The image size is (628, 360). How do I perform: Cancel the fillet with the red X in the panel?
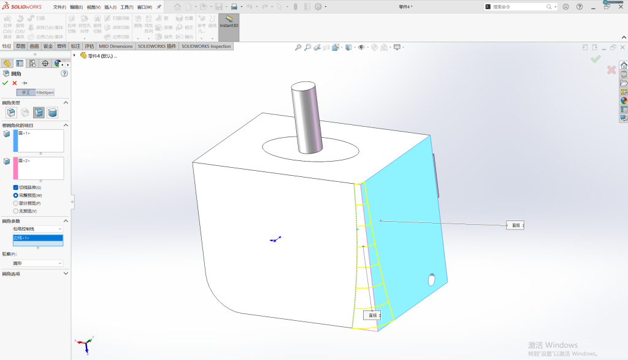click(x=15, y=83)
